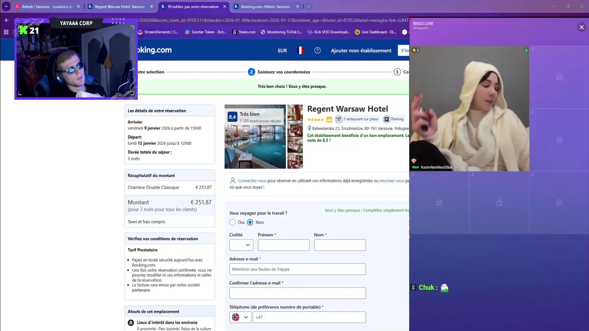
Task: Click the KarimRenMes50bal host name label
Action: tap(437, 167)
